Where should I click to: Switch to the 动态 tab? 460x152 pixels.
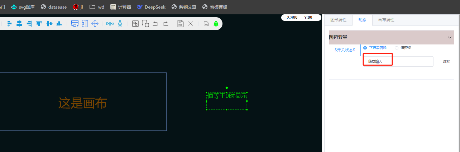(x=362, y=20)
